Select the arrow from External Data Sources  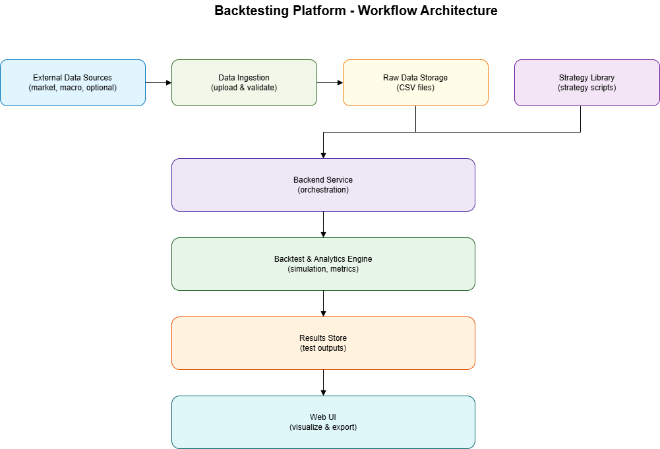click(x=158, y=82)
